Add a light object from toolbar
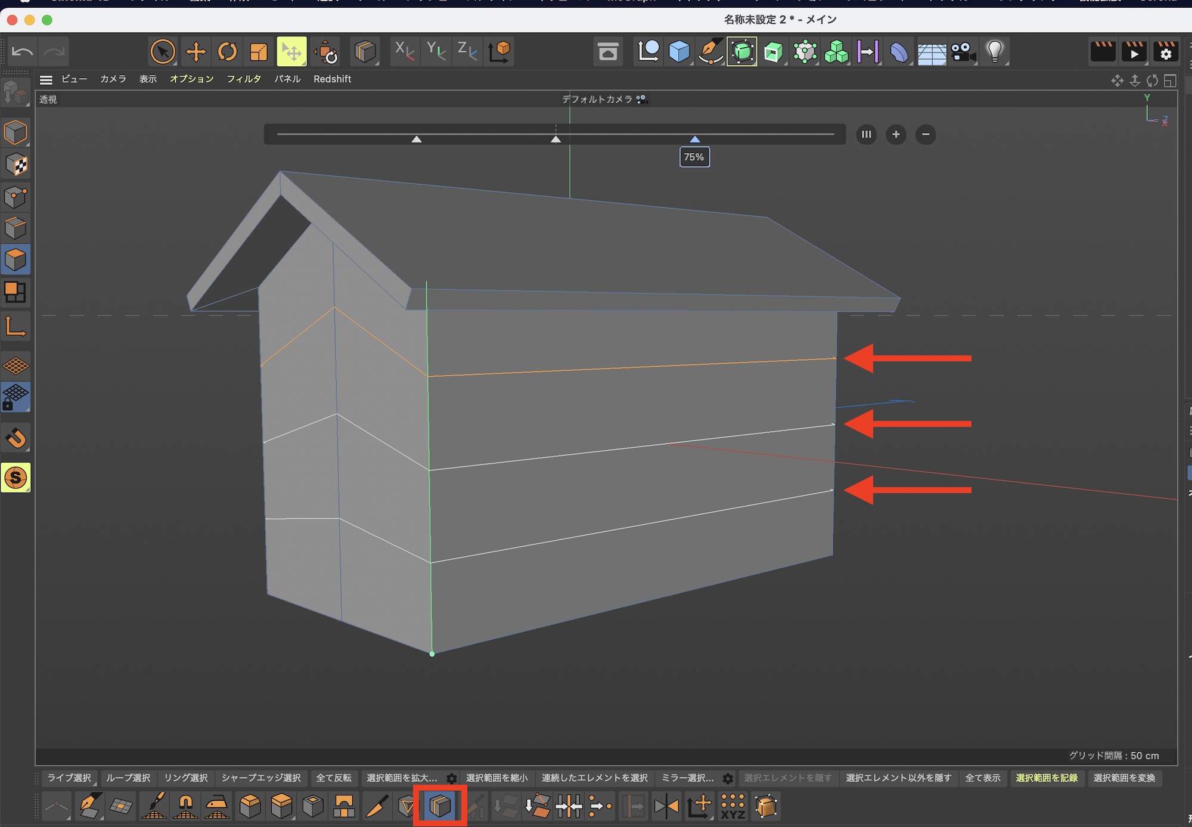Image resolution: width=1192 pixels, height=827 pixels. pyautogui.click(x=994, y=52)
